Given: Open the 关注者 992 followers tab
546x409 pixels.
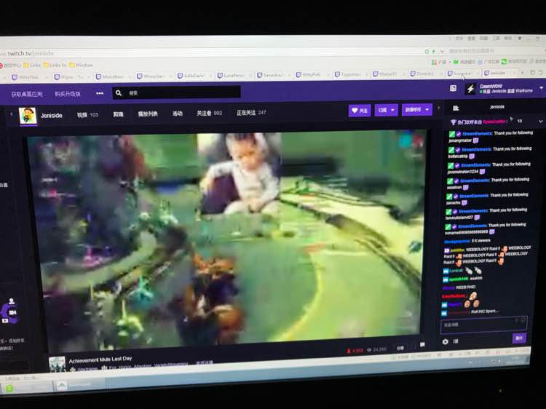Looking at the screenshot, I should tap(209, 113).
